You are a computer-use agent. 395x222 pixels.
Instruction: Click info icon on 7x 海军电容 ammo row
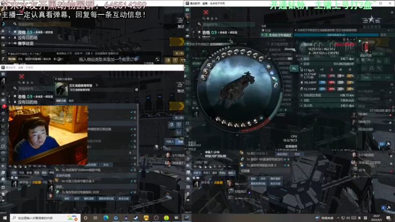click(x=135, y=192)
